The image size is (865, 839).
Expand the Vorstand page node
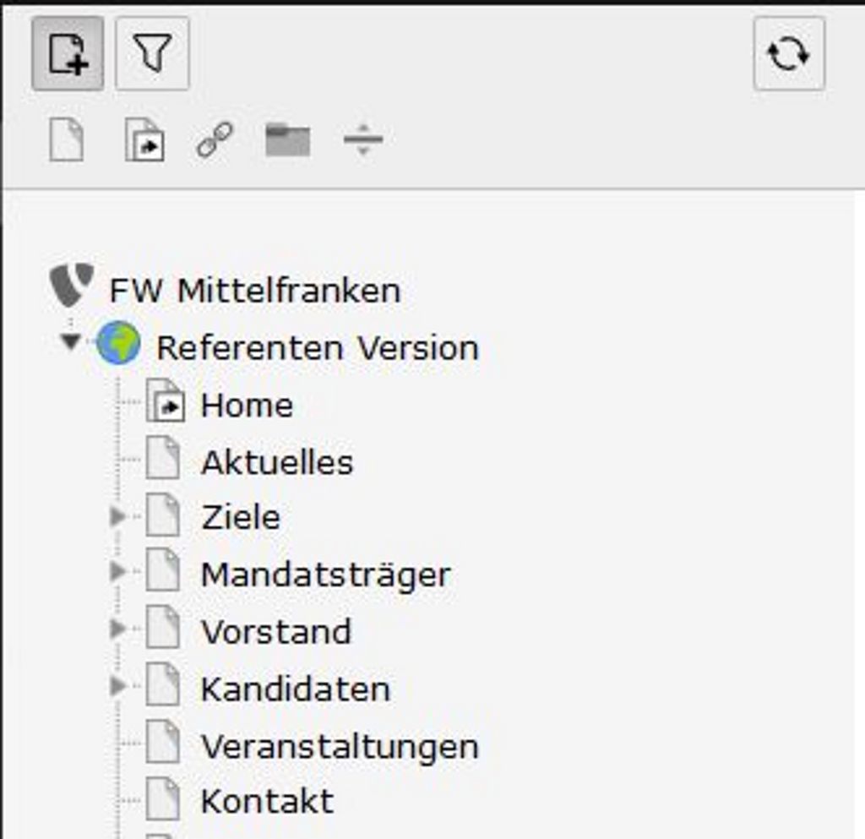coord(117,629)
